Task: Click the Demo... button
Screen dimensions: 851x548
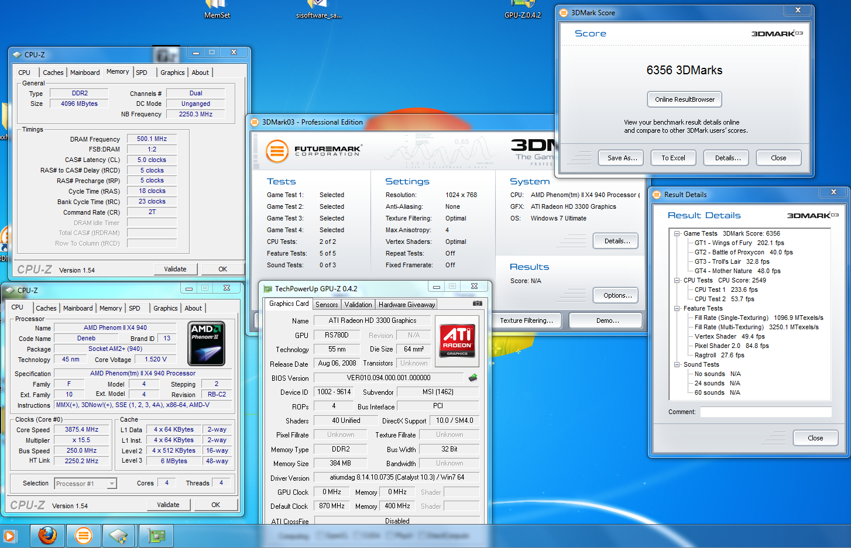Action: (606, 320)
